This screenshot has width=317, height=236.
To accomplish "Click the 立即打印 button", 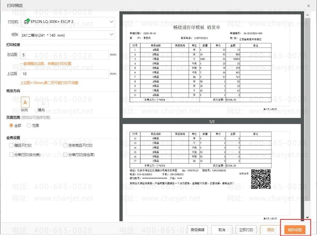I will [x=246, y=230].
